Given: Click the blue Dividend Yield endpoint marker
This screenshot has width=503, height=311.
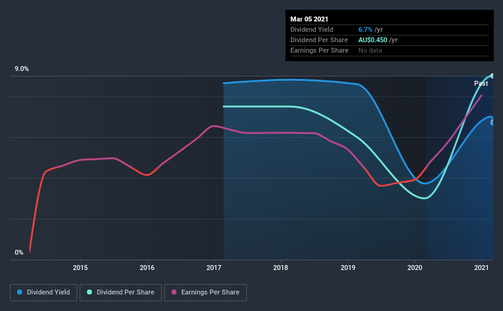Looking at the screenshot, I should 492,122.
